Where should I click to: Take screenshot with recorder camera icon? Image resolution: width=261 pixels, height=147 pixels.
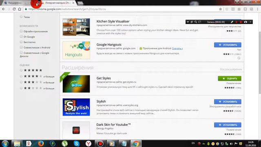click(x=246, y=22)
